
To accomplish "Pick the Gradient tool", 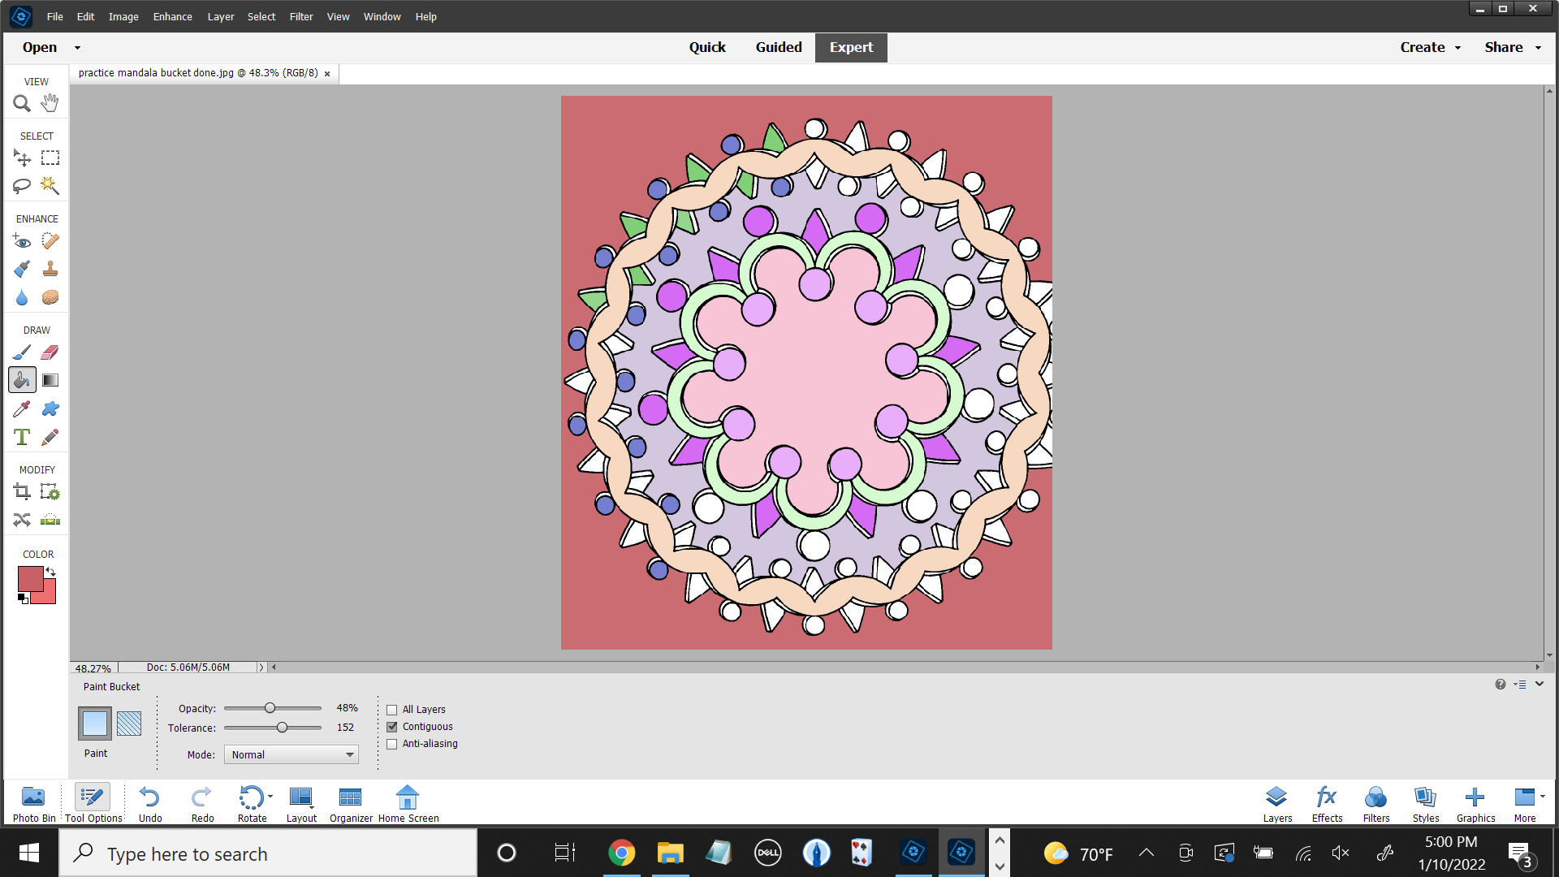I will click(50, 380).
